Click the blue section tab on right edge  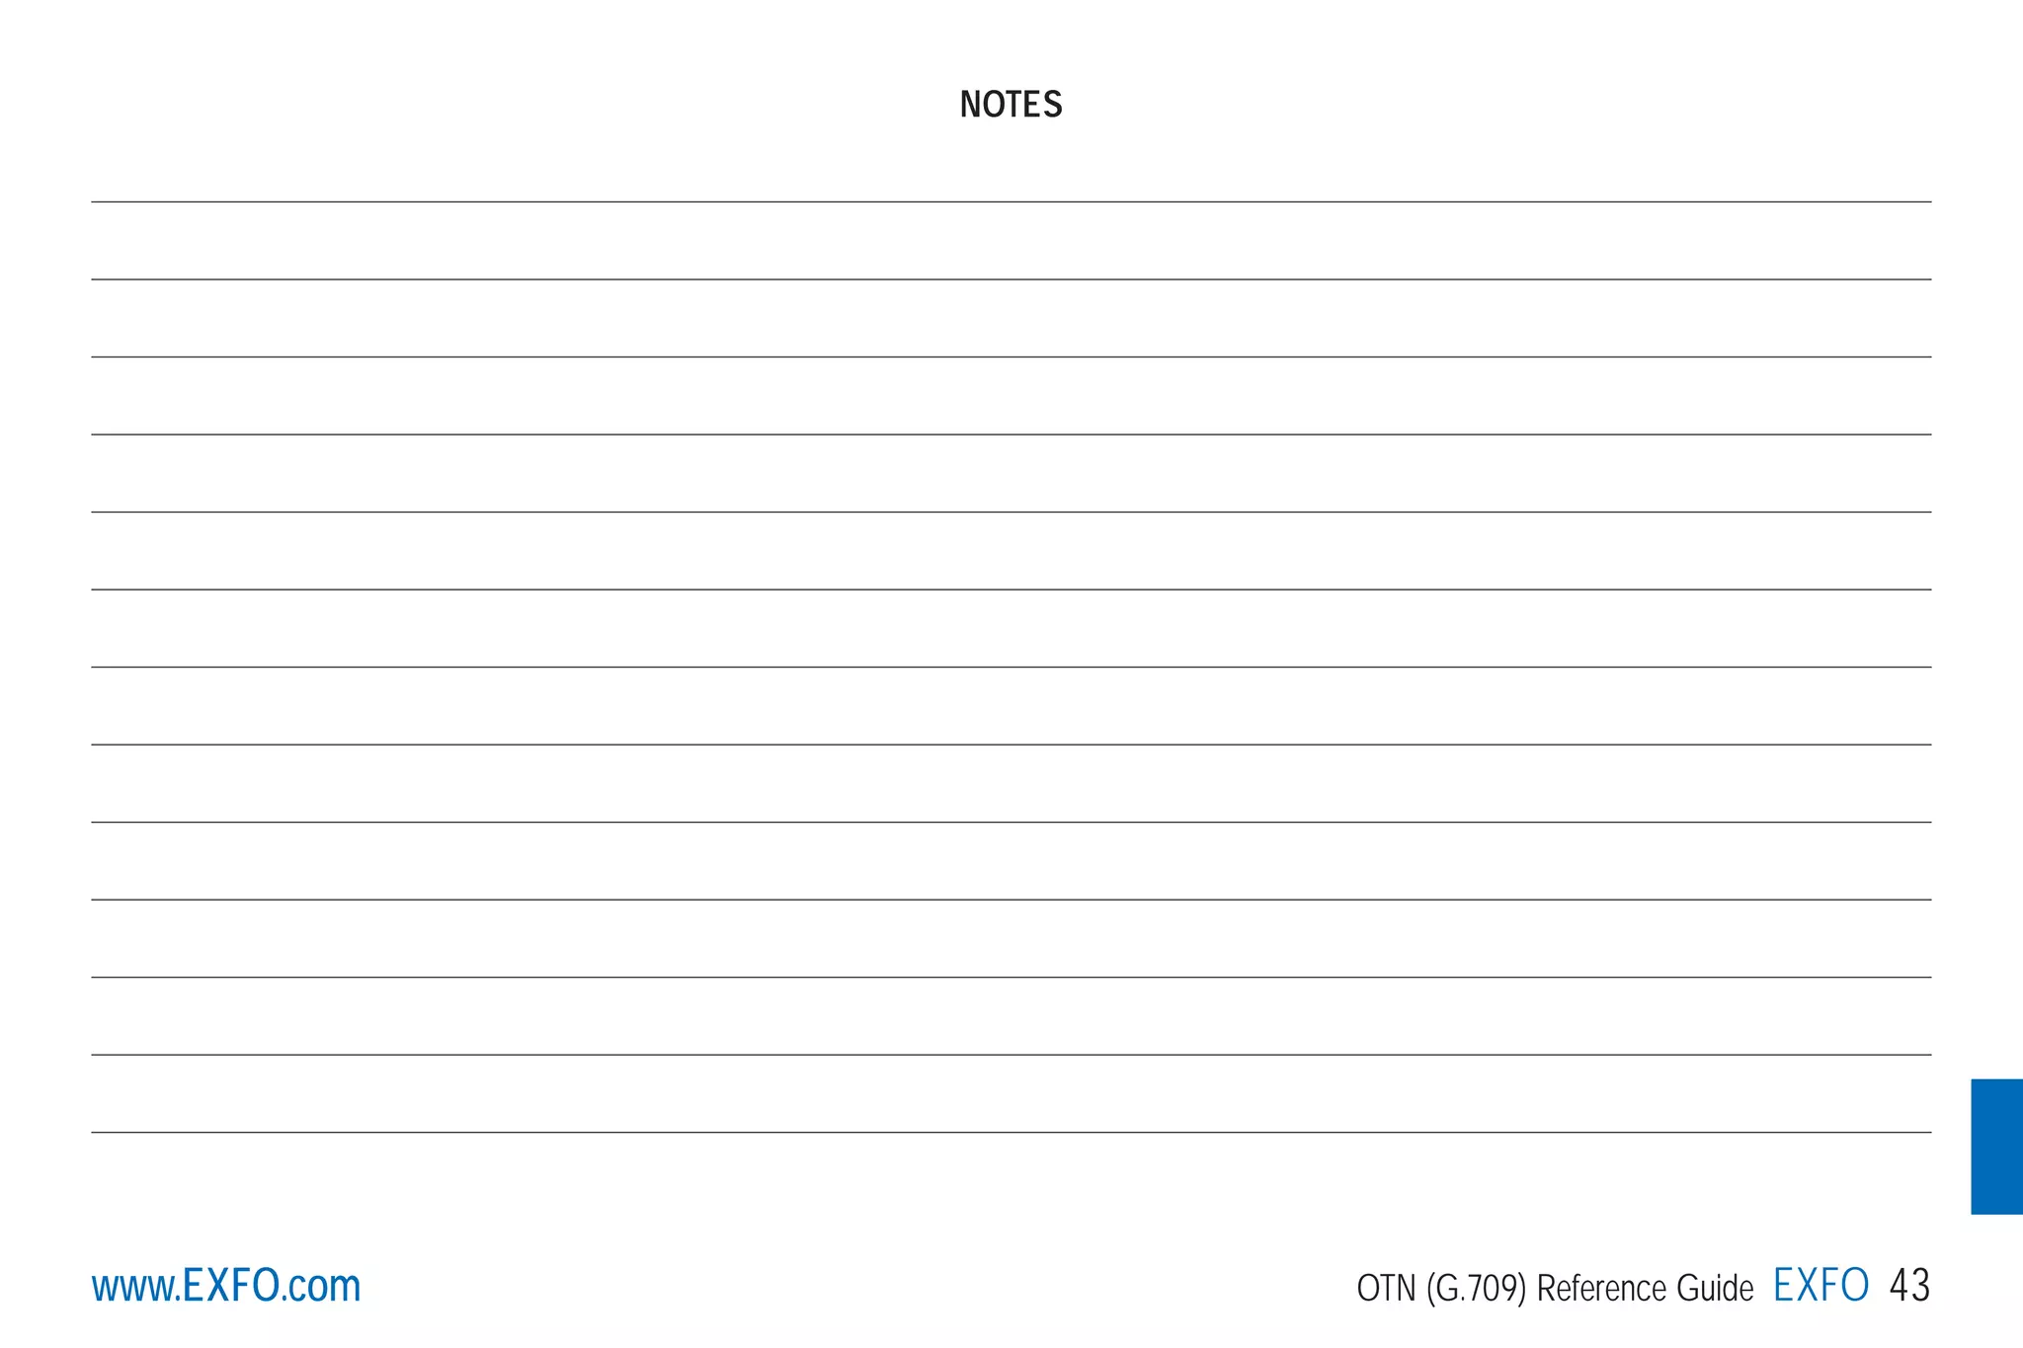coord(1996,1146)
